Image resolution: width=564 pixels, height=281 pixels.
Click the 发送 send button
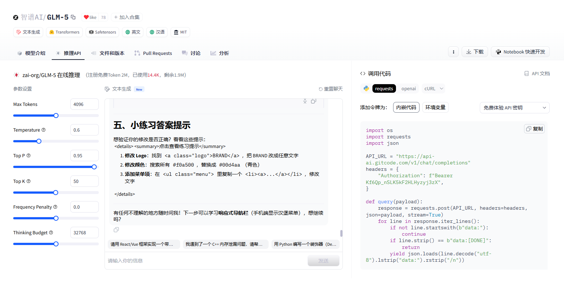324,261
